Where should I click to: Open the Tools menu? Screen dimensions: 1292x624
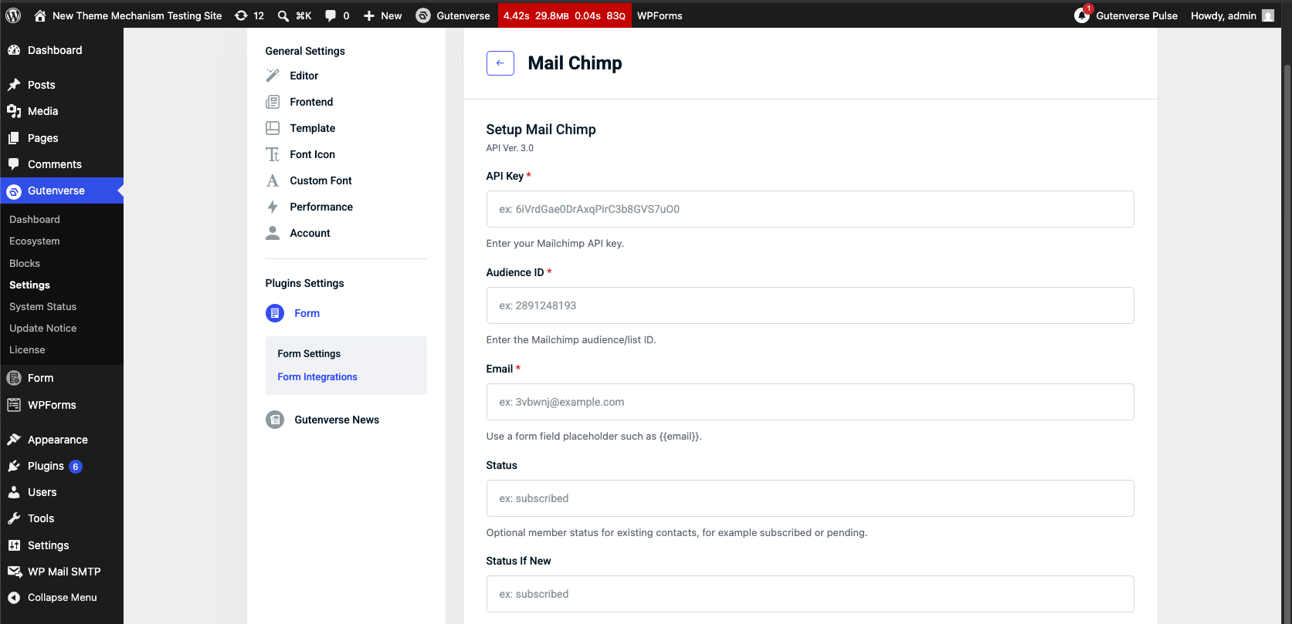[x=62, y=518]
